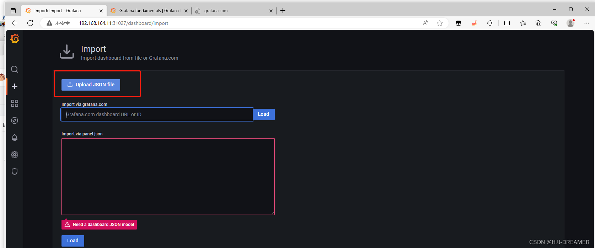Image resolution: width=595 pixels, height=248 pixels.
Task: Close the Grafana fundamentals tab
Action: 186,11
